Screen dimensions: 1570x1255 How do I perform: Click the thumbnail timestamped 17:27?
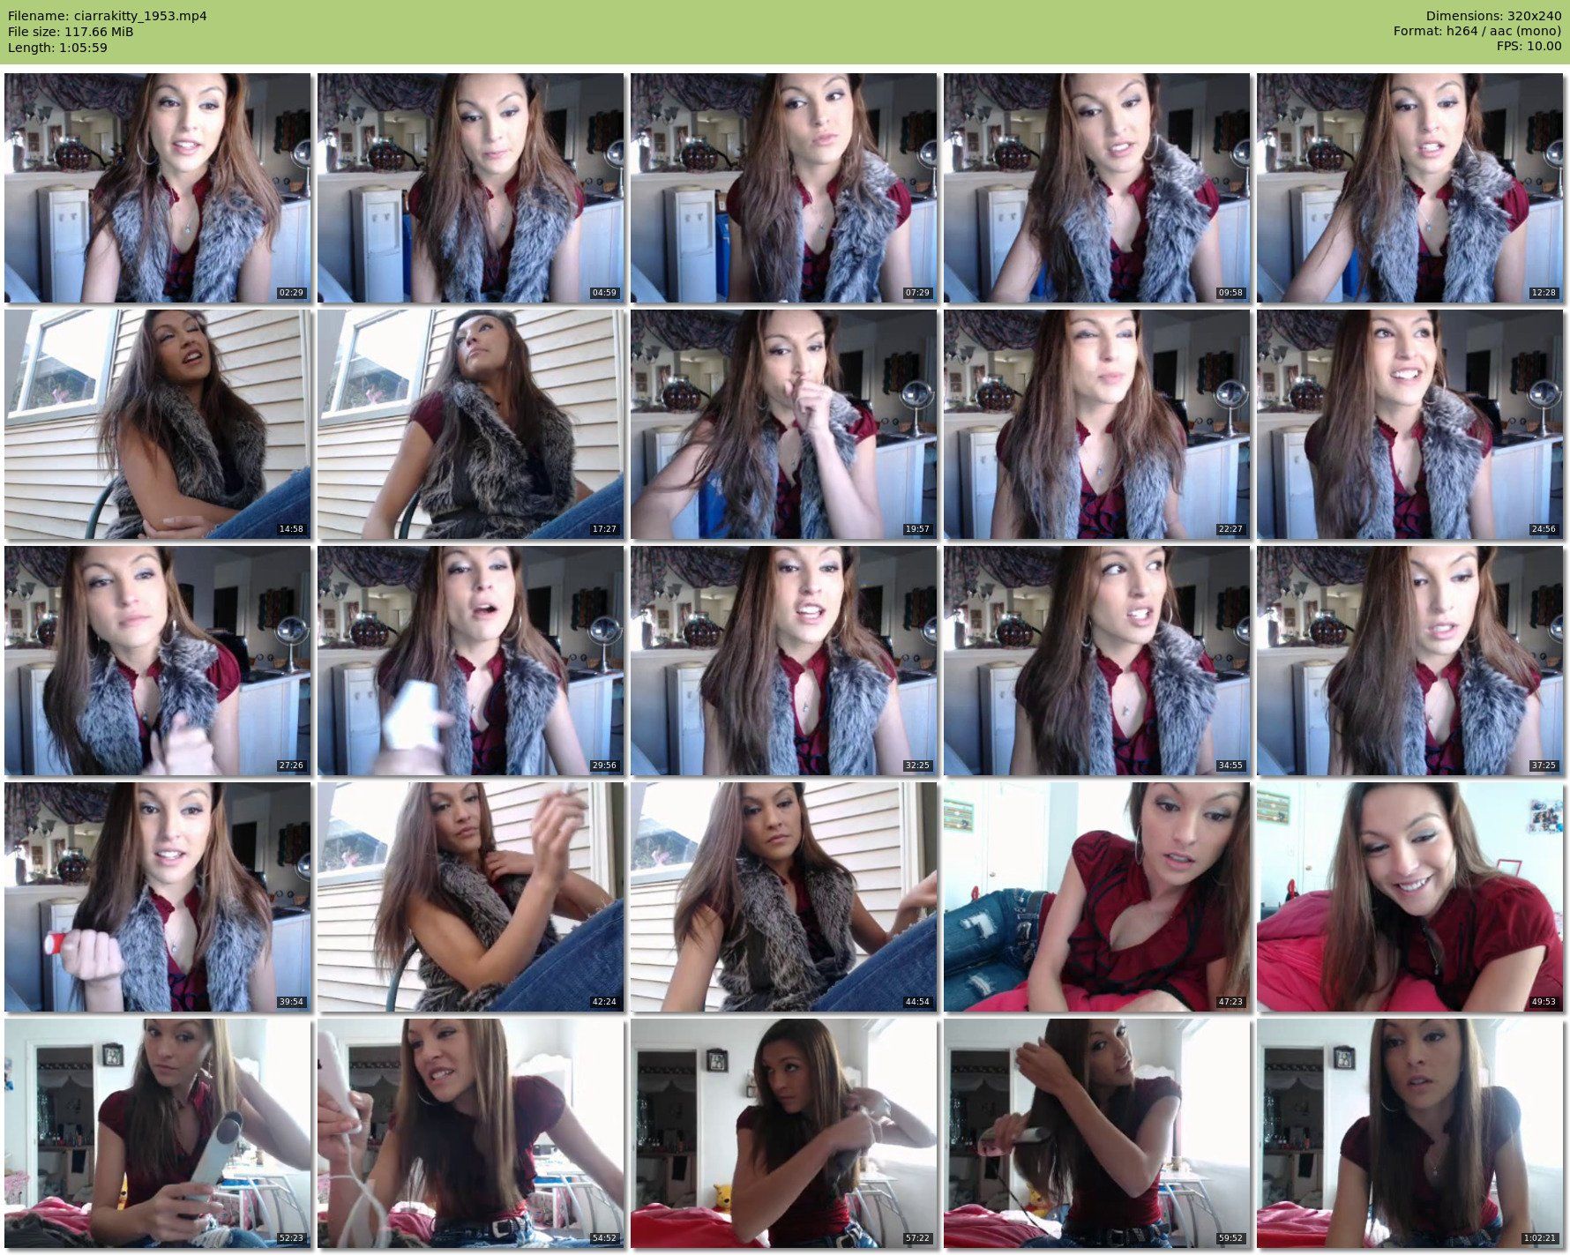point(470,424)
